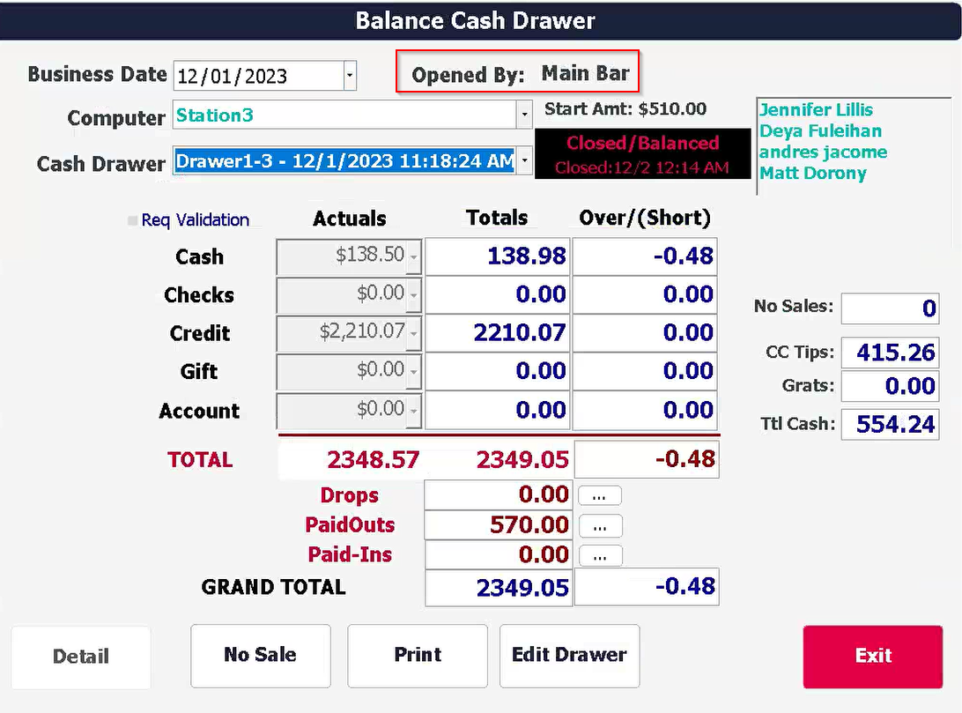Viewport: 962px width, 713px height.
Task: Print the drawer balance report
Action: pos(418,656)
